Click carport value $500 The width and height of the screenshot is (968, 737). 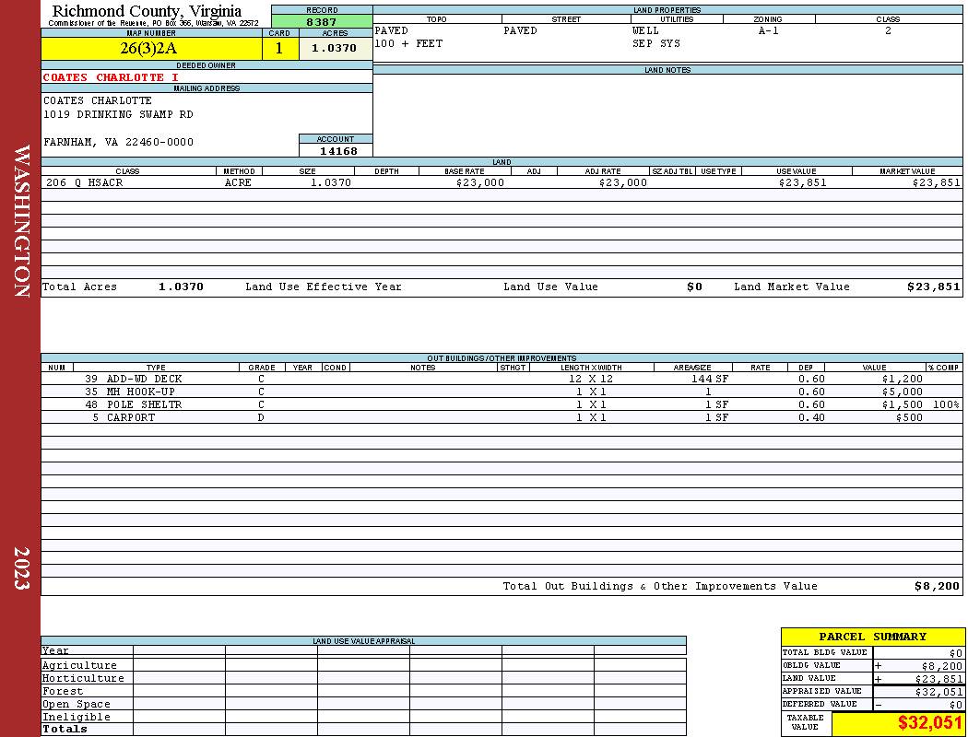pos(909,417)
